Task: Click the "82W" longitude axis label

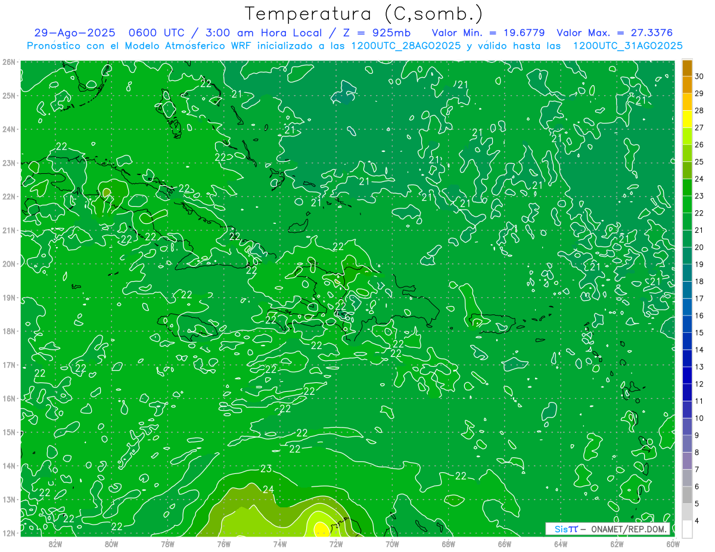Action: tap(55, 543)
